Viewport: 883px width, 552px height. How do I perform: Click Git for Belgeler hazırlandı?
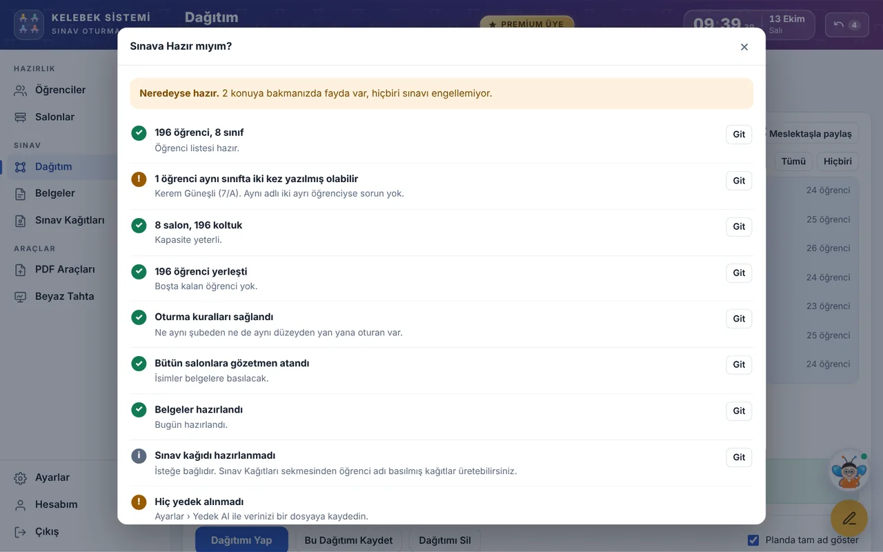pos(739,411)
